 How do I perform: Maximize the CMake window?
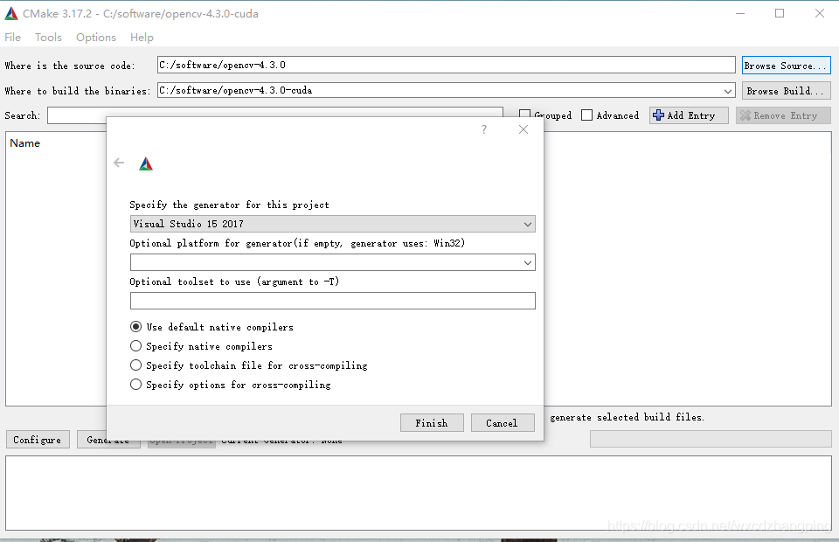[780, 14]
